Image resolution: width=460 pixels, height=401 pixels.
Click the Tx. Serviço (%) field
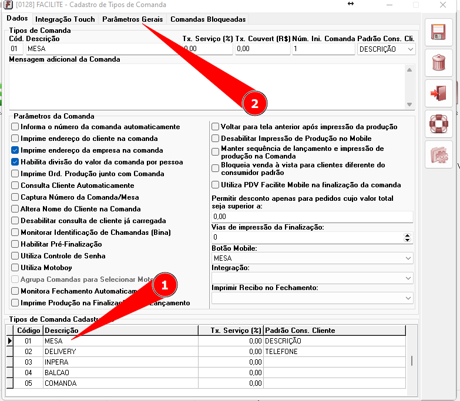click(x=207, y=49)
